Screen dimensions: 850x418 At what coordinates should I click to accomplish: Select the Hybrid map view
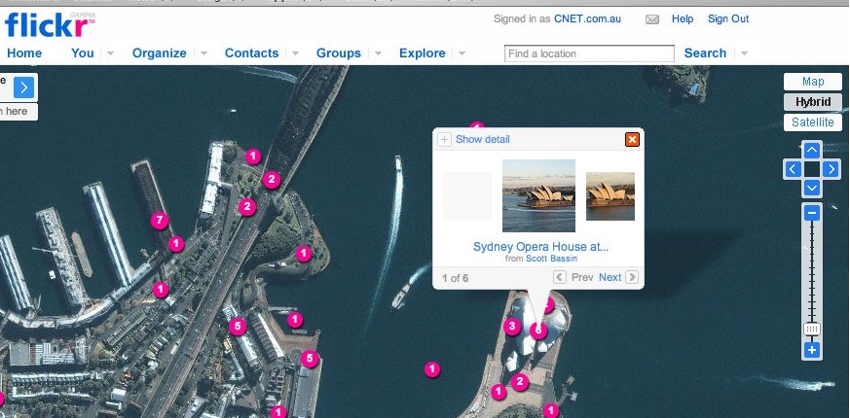point(812,102)
